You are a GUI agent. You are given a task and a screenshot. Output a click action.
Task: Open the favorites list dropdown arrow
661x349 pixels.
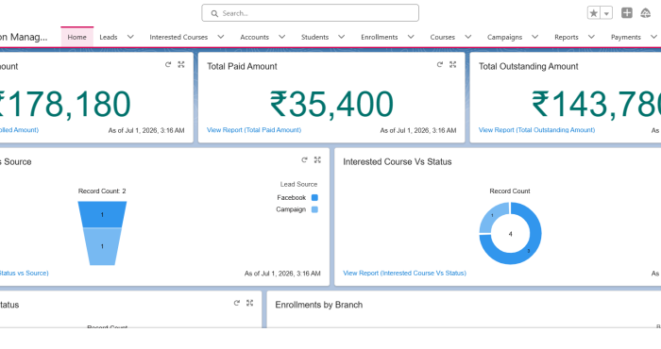[x=606, y=13]
